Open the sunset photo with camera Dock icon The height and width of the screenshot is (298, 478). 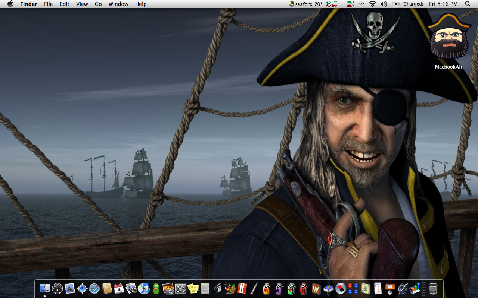pyautogui.click(x=168, y=288)
